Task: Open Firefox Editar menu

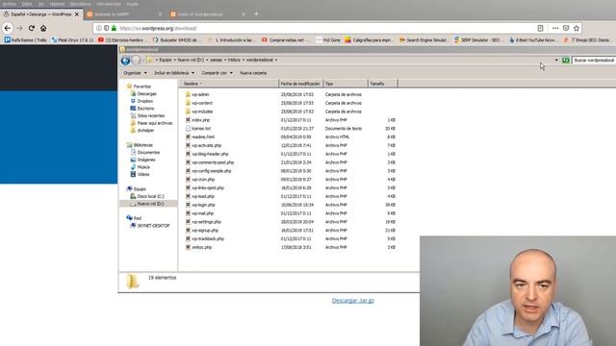Action: point(27,4)
